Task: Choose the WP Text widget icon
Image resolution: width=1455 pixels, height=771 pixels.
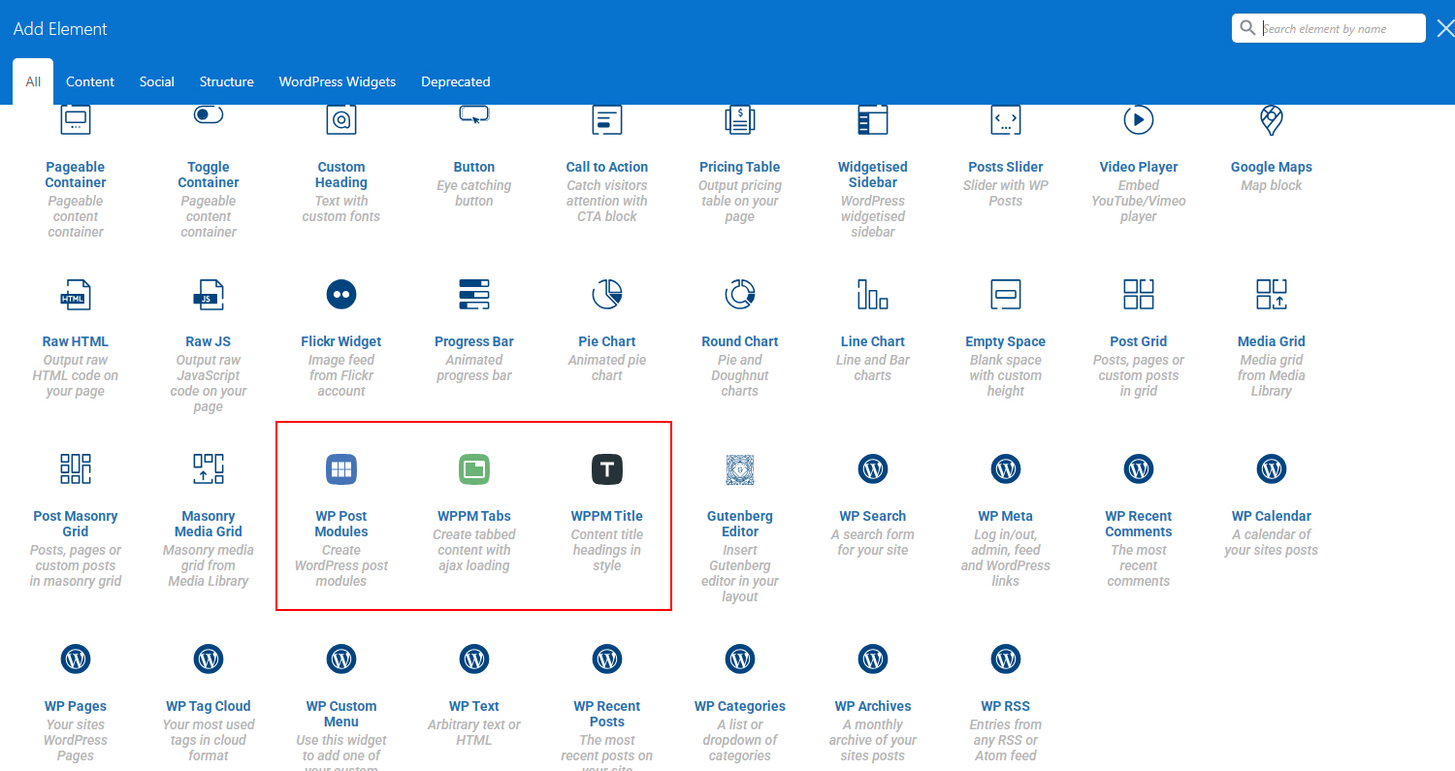Action: (x=474, y=659)
